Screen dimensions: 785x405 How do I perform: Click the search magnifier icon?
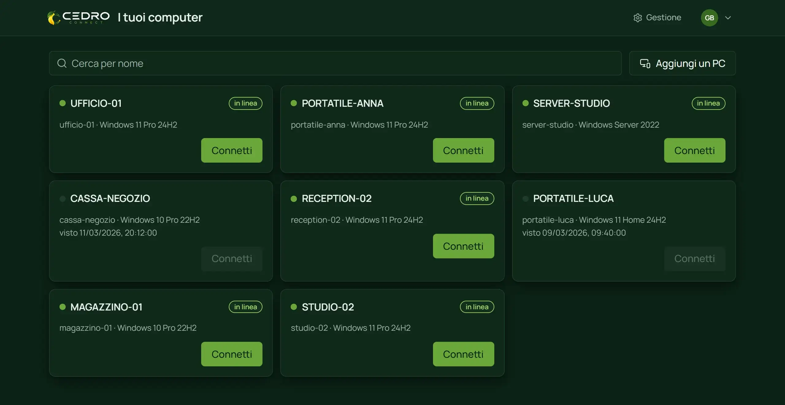[62, 63]
